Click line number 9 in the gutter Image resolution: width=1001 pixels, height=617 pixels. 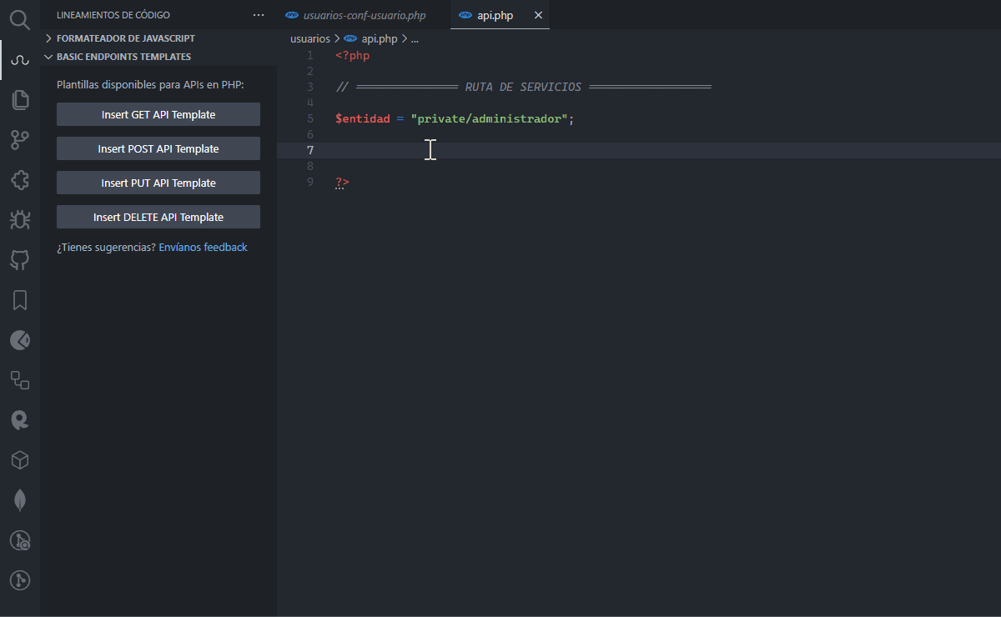tap(310, 182)
